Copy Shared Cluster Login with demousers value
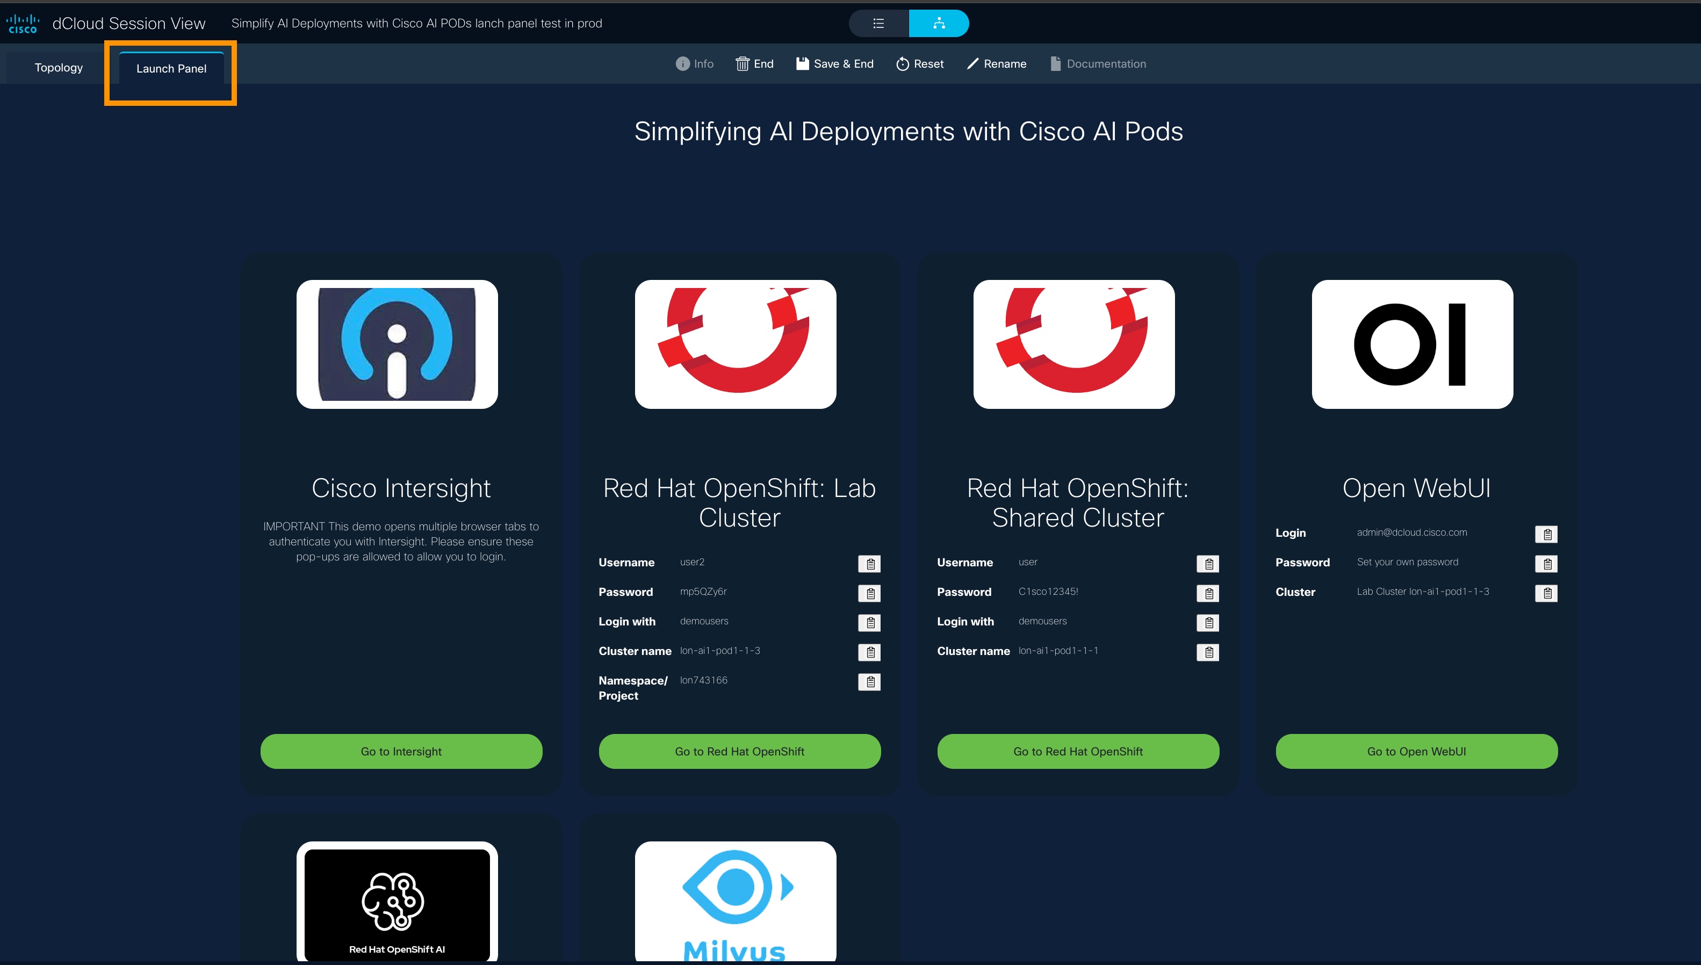Viewport: 1701px width, 965px height. (x=1208, y=623)
